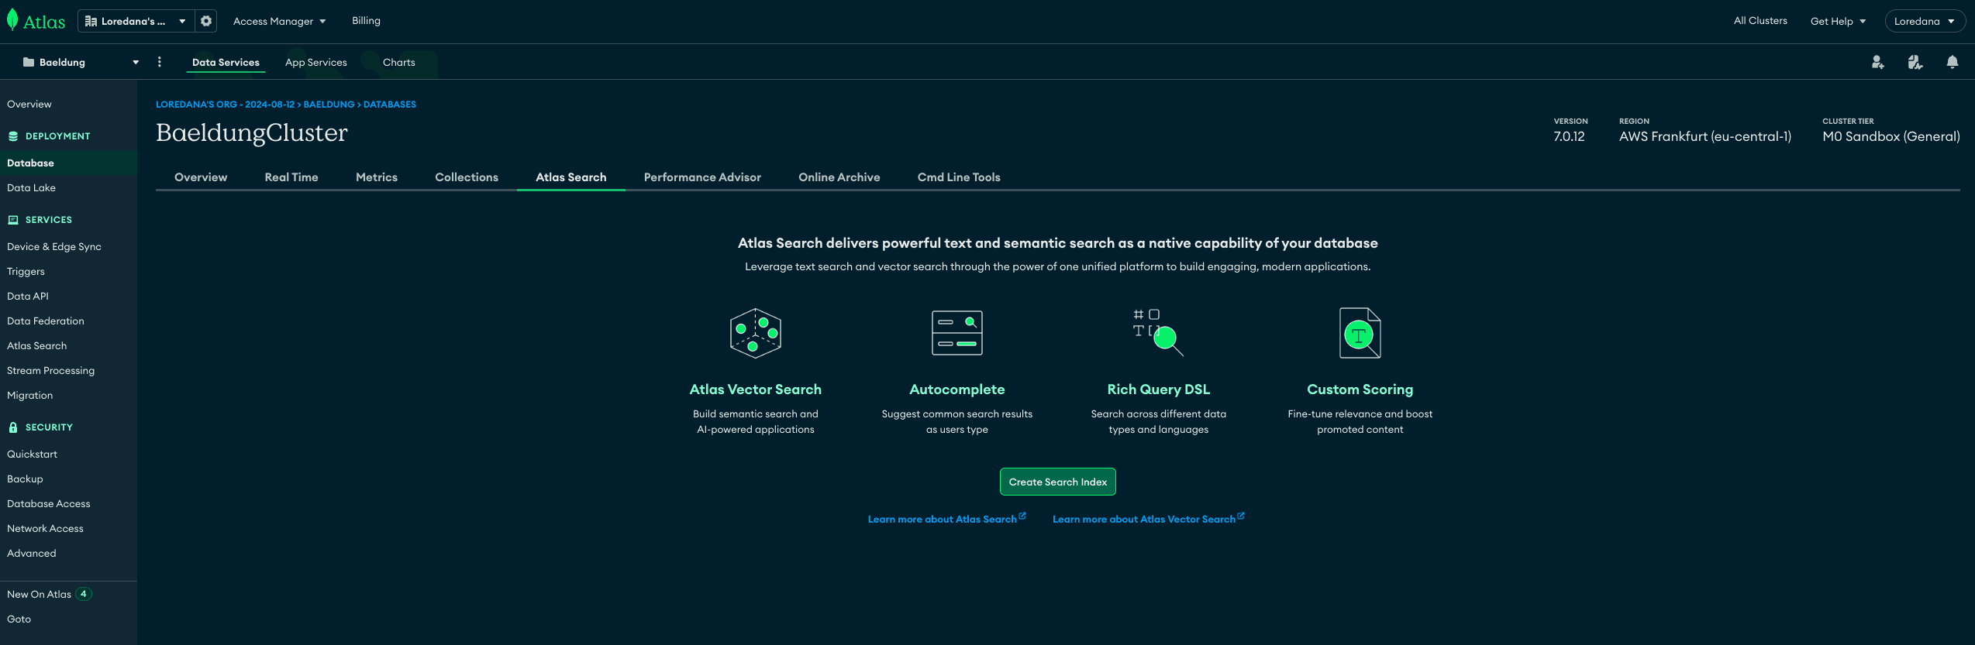Click Create Search Index button
Image resolution: width=1975 pixels, height=645 pixels.
(1058, 482)
